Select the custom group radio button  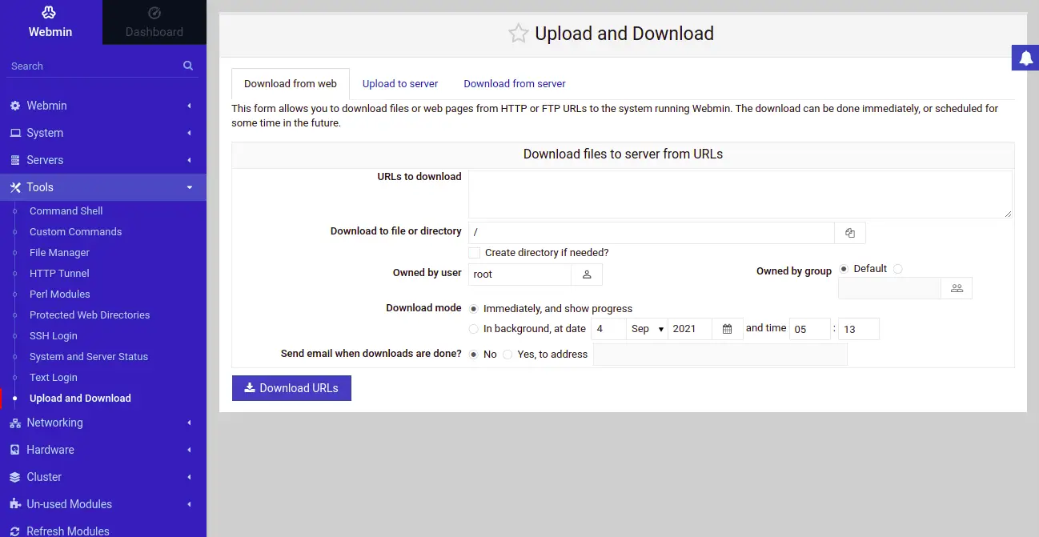pyautogui.click(x=897, y=269)
